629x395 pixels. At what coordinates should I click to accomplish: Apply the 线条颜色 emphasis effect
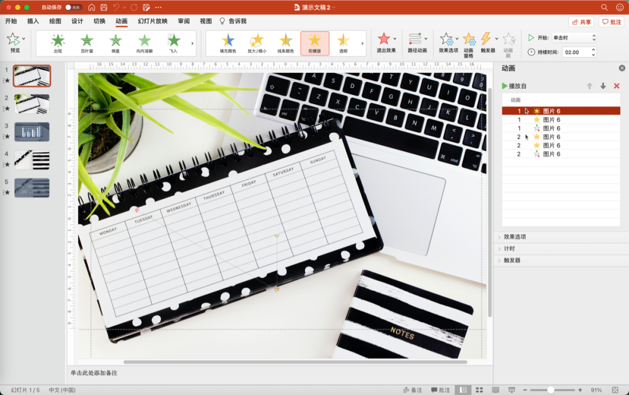[x=285, y=43]
